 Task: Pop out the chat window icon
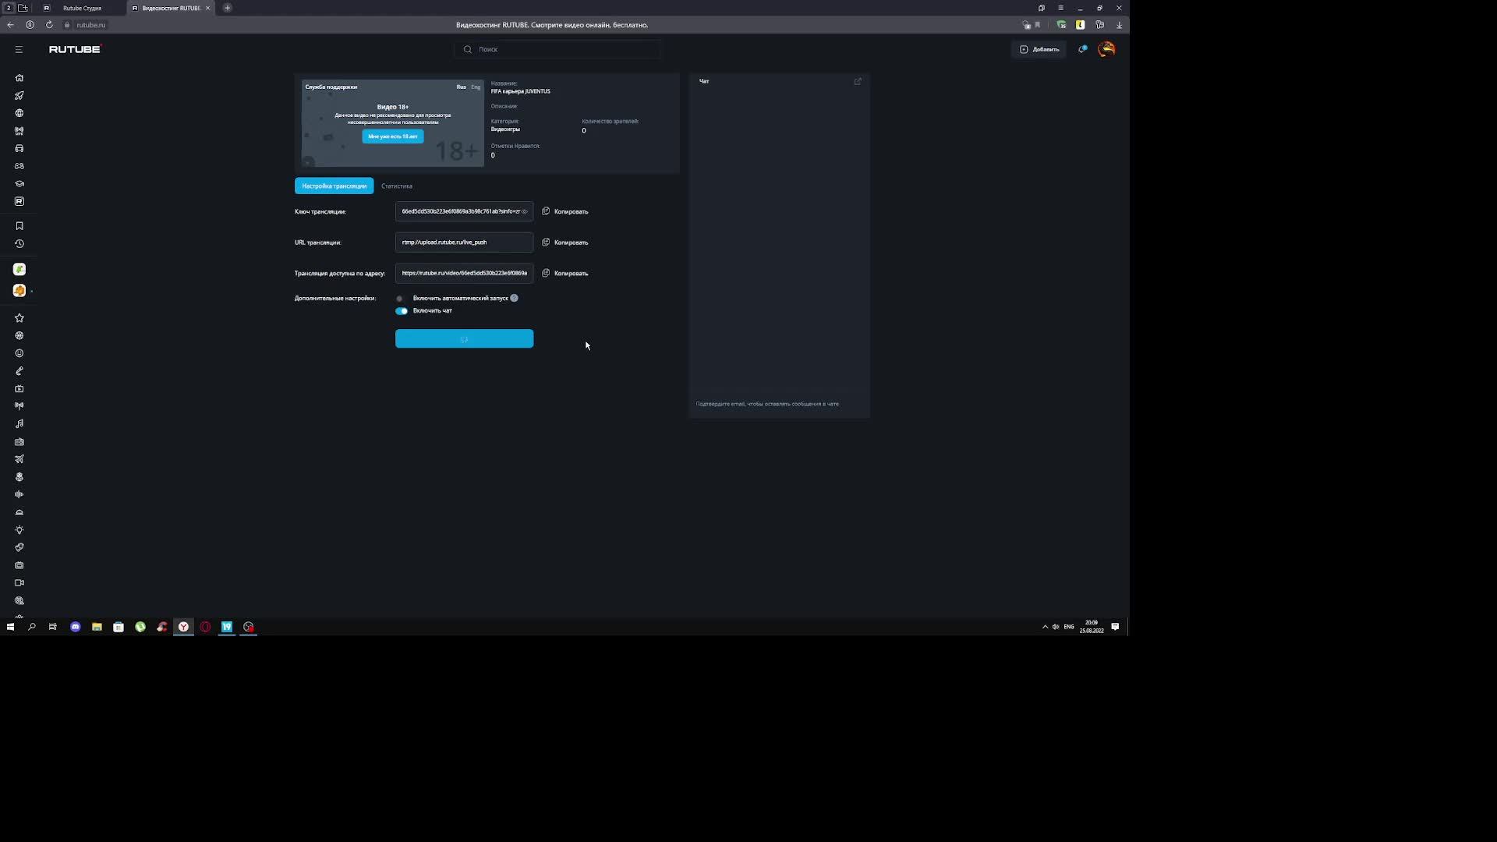pyautogui.click(x=858, y=81)
